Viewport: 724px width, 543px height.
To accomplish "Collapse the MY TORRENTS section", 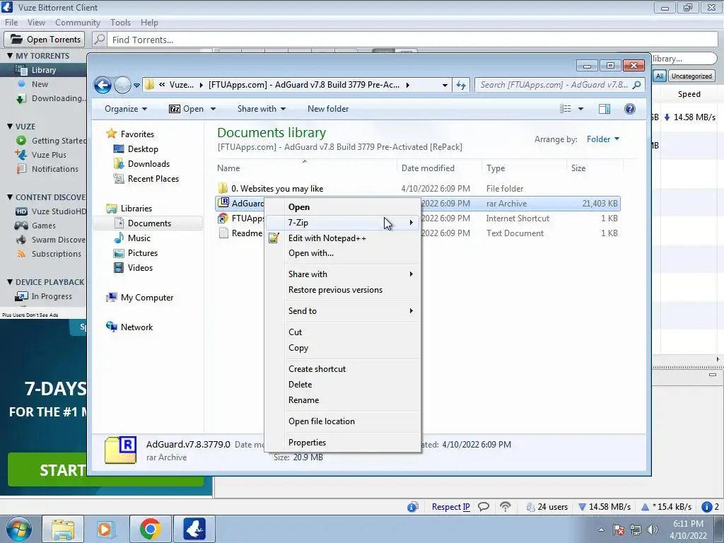I will [x=10, y=56].
